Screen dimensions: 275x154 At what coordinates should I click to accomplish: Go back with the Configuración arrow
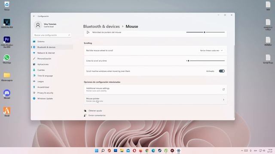click(x=34, y=16)
